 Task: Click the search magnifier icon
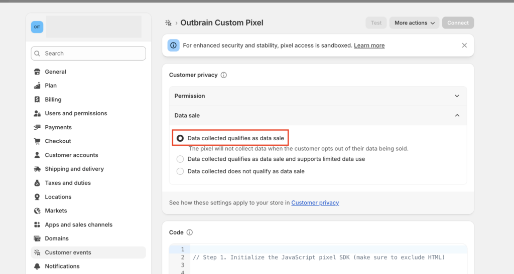click(x=37, y=53)
